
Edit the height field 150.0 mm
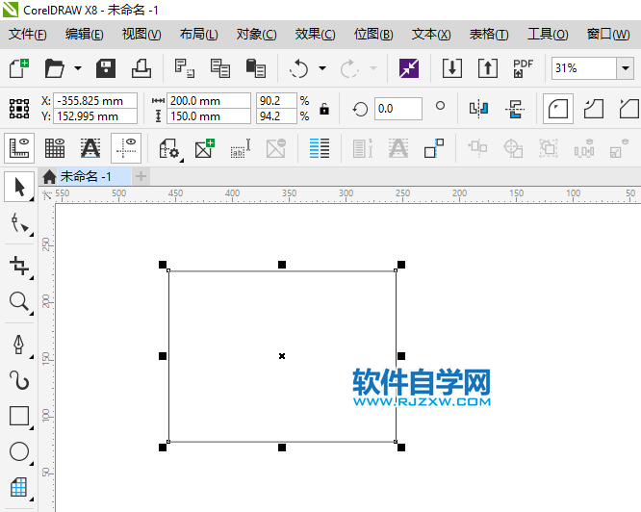point(209,116)
